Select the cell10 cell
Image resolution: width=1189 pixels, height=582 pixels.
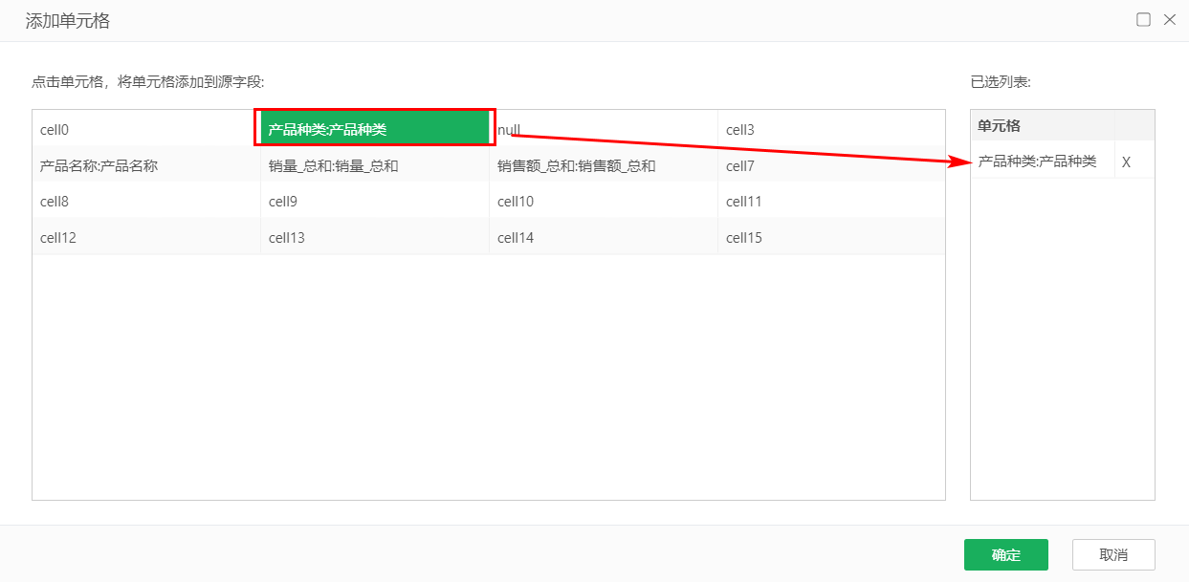pyautogui.click(x=603, y=202)
